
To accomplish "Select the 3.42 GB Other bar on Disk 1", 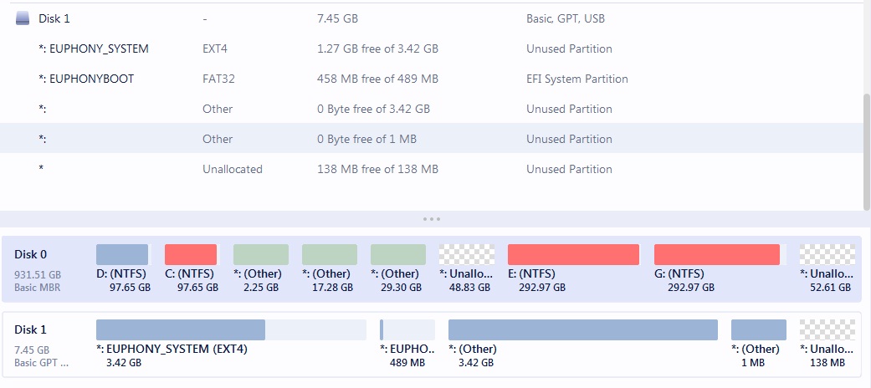I will click(x=582, y=329).
